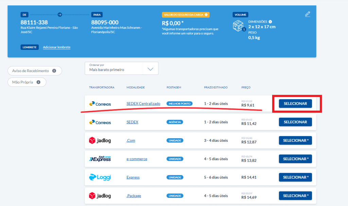Open e-commerce modality link
The image size is (348, 206).
(x=137, y=159)
